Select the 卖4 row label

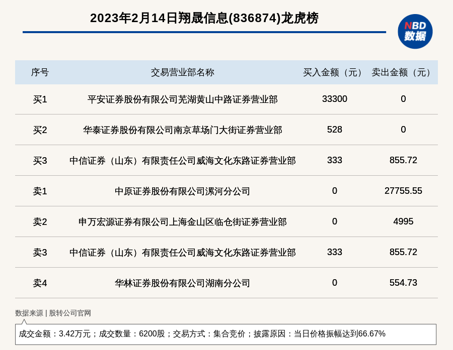pyautogui.click(x=40, y=283)
